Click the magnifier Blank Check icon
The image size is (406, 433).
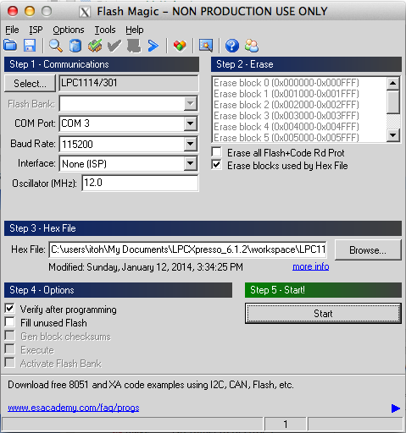[x=56, y=46]
